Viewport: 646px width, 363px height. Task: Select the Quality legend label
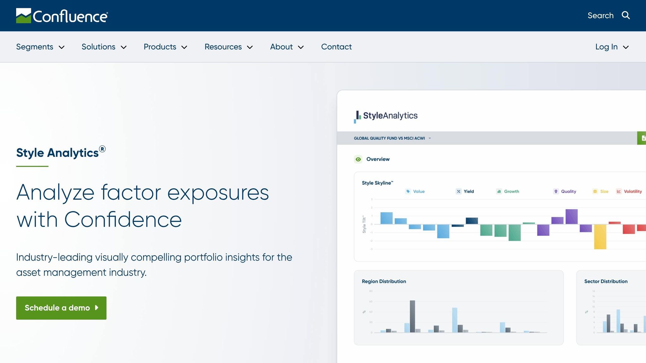point(568,192)
